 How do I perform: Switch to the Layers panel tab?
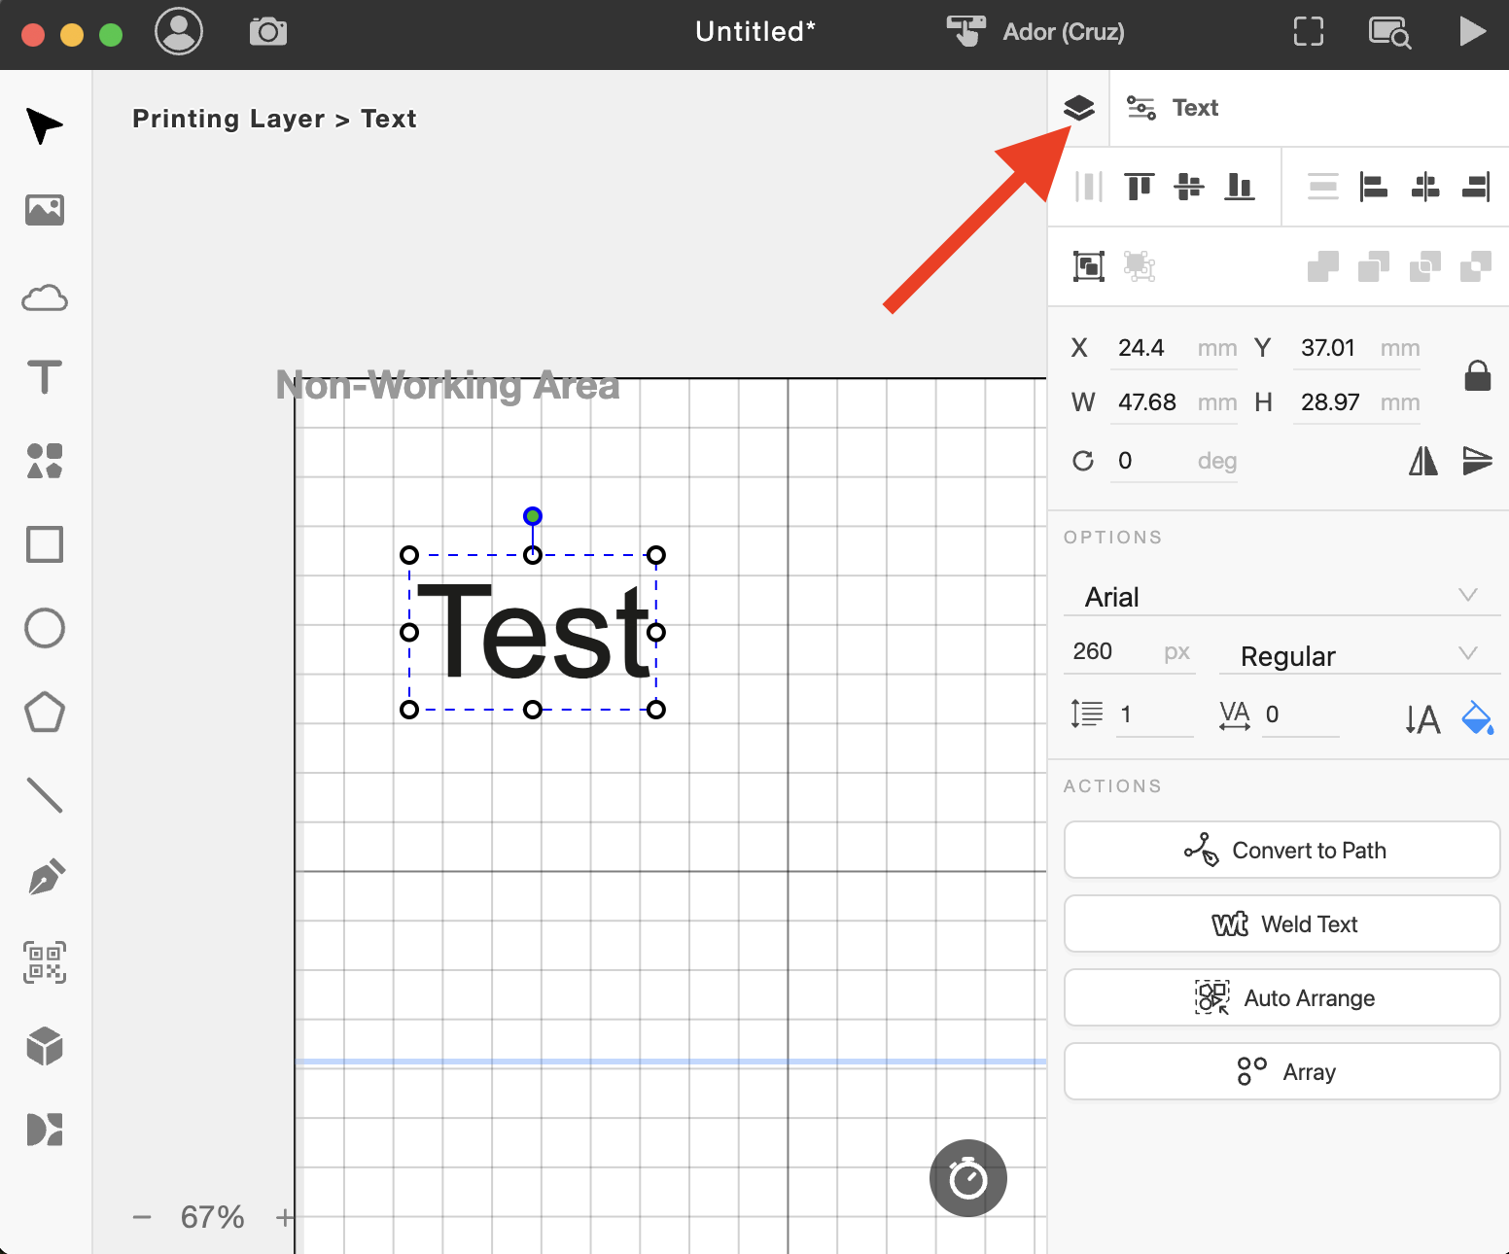[1079, 108]
